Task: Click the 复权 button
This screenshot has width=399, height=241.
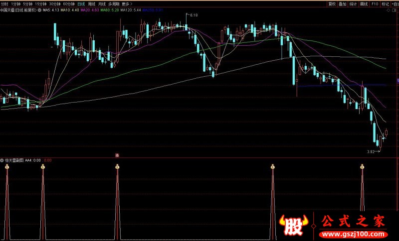Action: [x=332, y=4]
